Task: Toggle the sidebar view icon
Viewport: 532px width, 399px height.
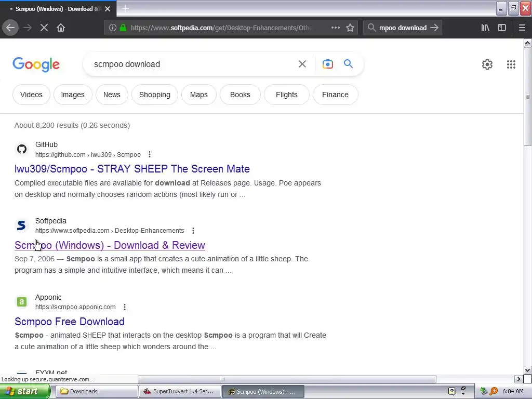Action: pos(502,28)
